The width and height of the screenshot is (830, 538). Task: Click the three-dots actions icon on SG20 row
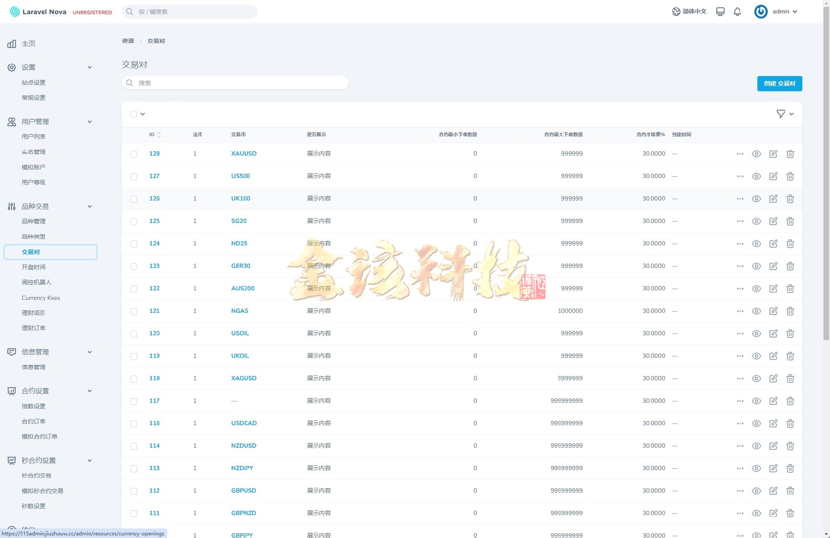[740, 221]
